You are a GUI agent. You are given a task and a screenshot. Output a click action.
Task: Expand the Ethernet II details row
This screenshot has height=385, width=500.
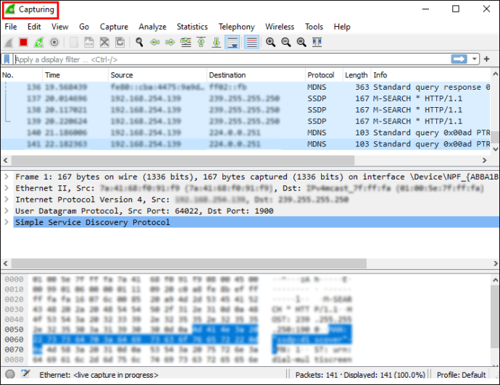[7, 188]
